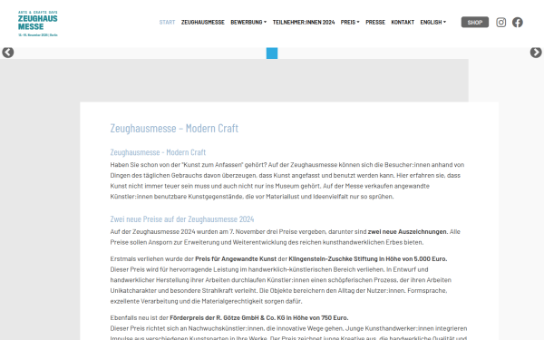The height and width of the screenshot is (340, 544).
Task: Open Teilnehmer:innen 2024 page
Action: tap(304, 22)
